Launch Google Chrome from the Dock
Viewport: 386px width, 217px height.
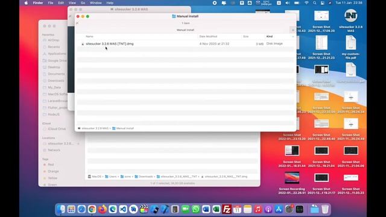(92, 209)
